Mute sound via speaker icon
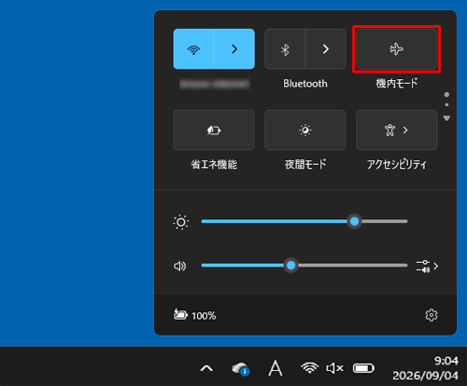 click(x=179, y=266)
